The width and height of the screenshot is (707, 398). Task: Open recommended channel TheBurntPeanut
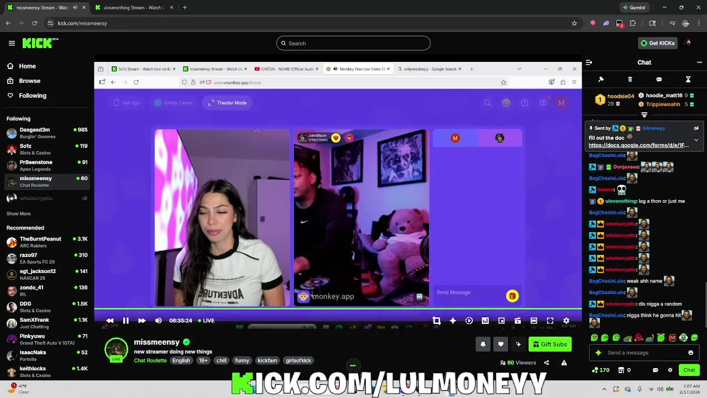pos(47,242)
